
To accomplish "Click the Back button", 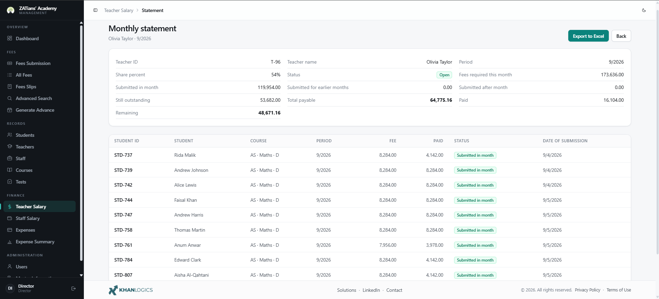I will click(621, 36).
